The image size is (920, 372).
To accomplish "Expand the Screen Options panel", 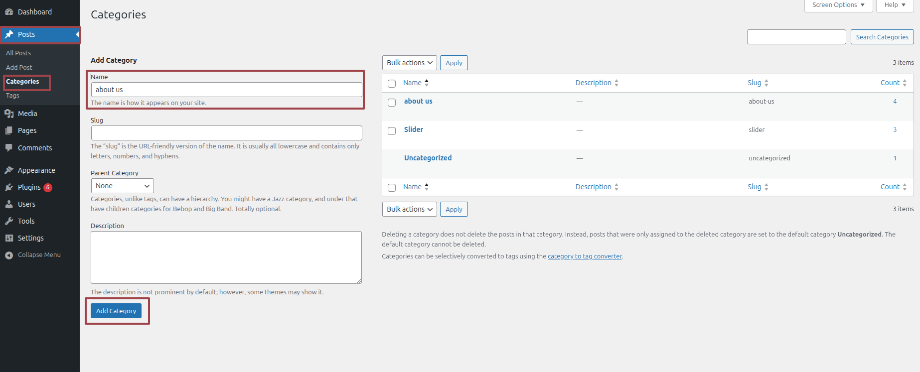I will point(838,5).
